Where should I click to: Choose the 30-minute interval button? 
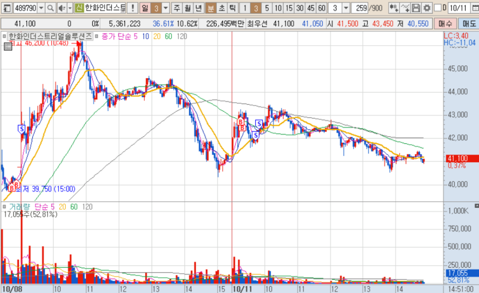(x=300, y=8)
